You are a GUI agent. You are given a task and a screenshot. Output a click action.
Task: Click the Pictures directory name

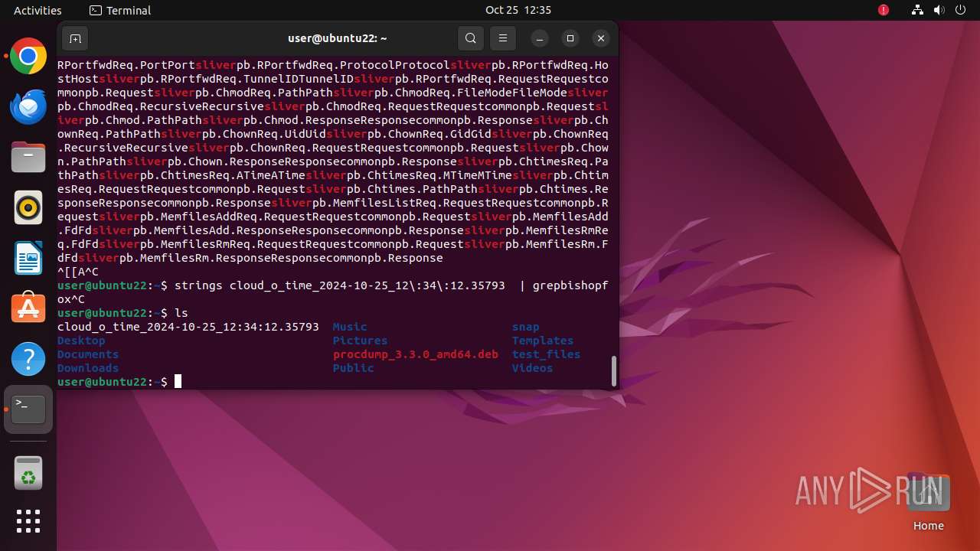pos(360,341)
